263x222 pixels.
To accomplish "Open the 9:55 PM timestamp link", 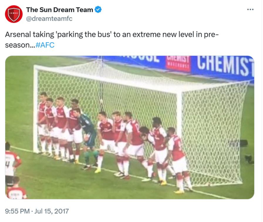I will (x=17, y=211).
